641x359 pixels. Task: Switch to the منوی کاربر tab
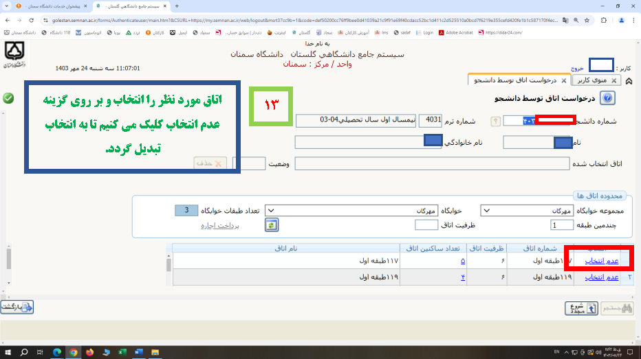tap(591, 80)
